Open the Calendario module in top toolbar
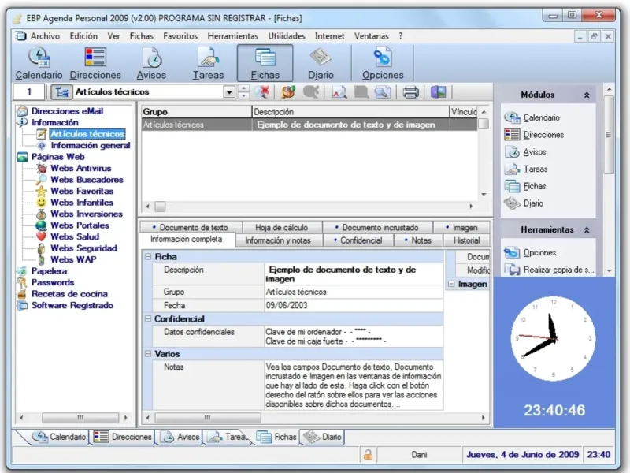 click(x=39, y=63)
